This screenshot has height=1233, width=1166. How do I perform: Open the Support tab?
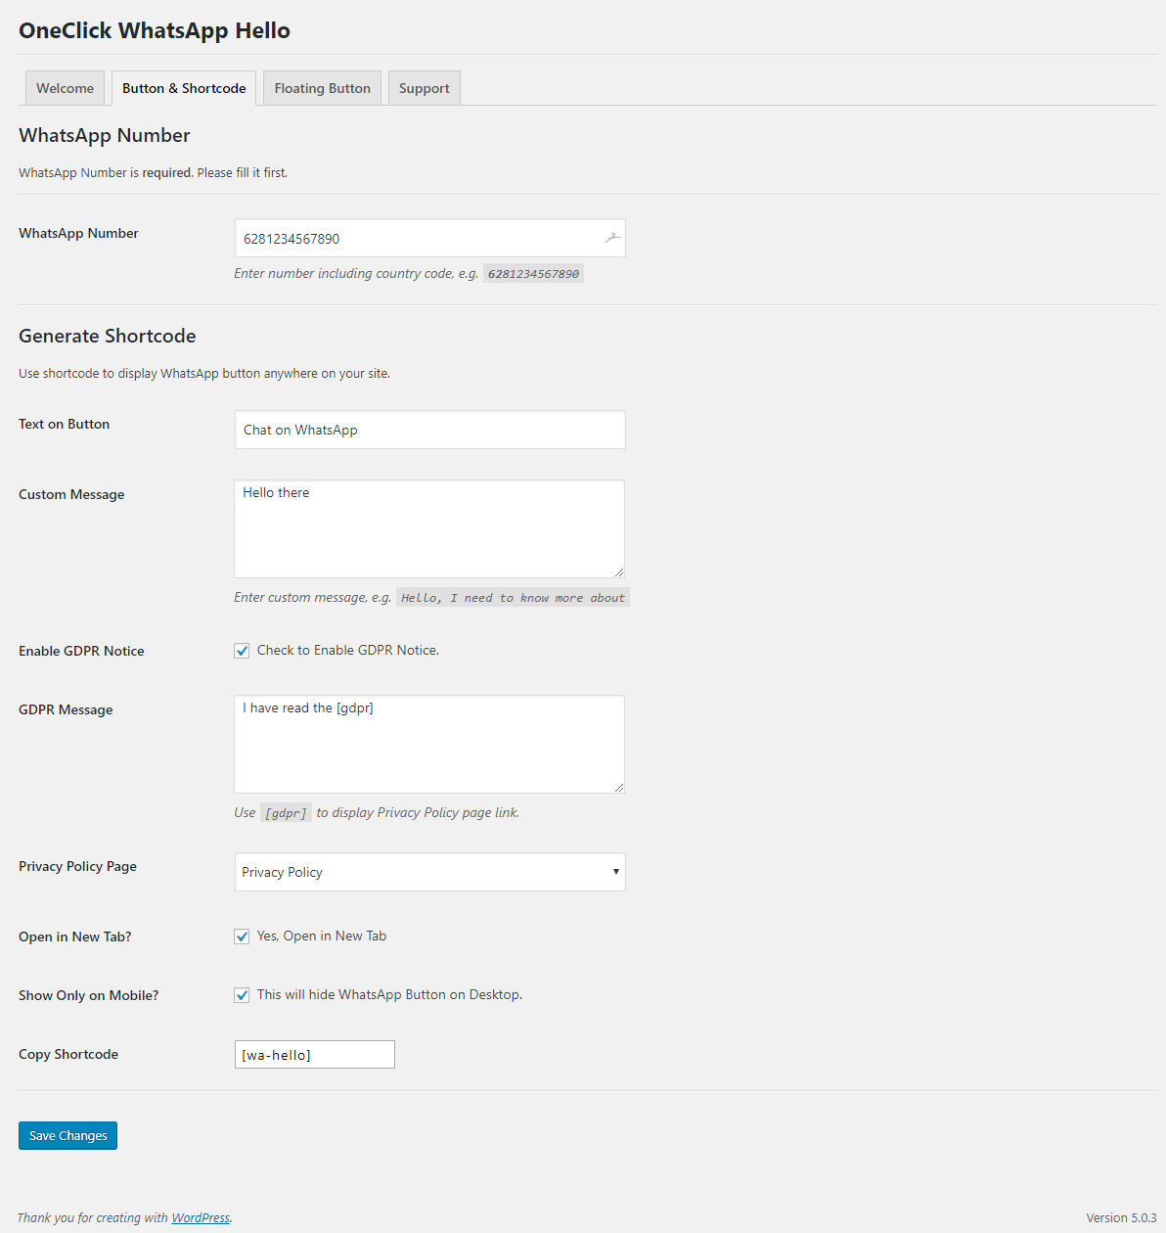[x=425, y=88]
